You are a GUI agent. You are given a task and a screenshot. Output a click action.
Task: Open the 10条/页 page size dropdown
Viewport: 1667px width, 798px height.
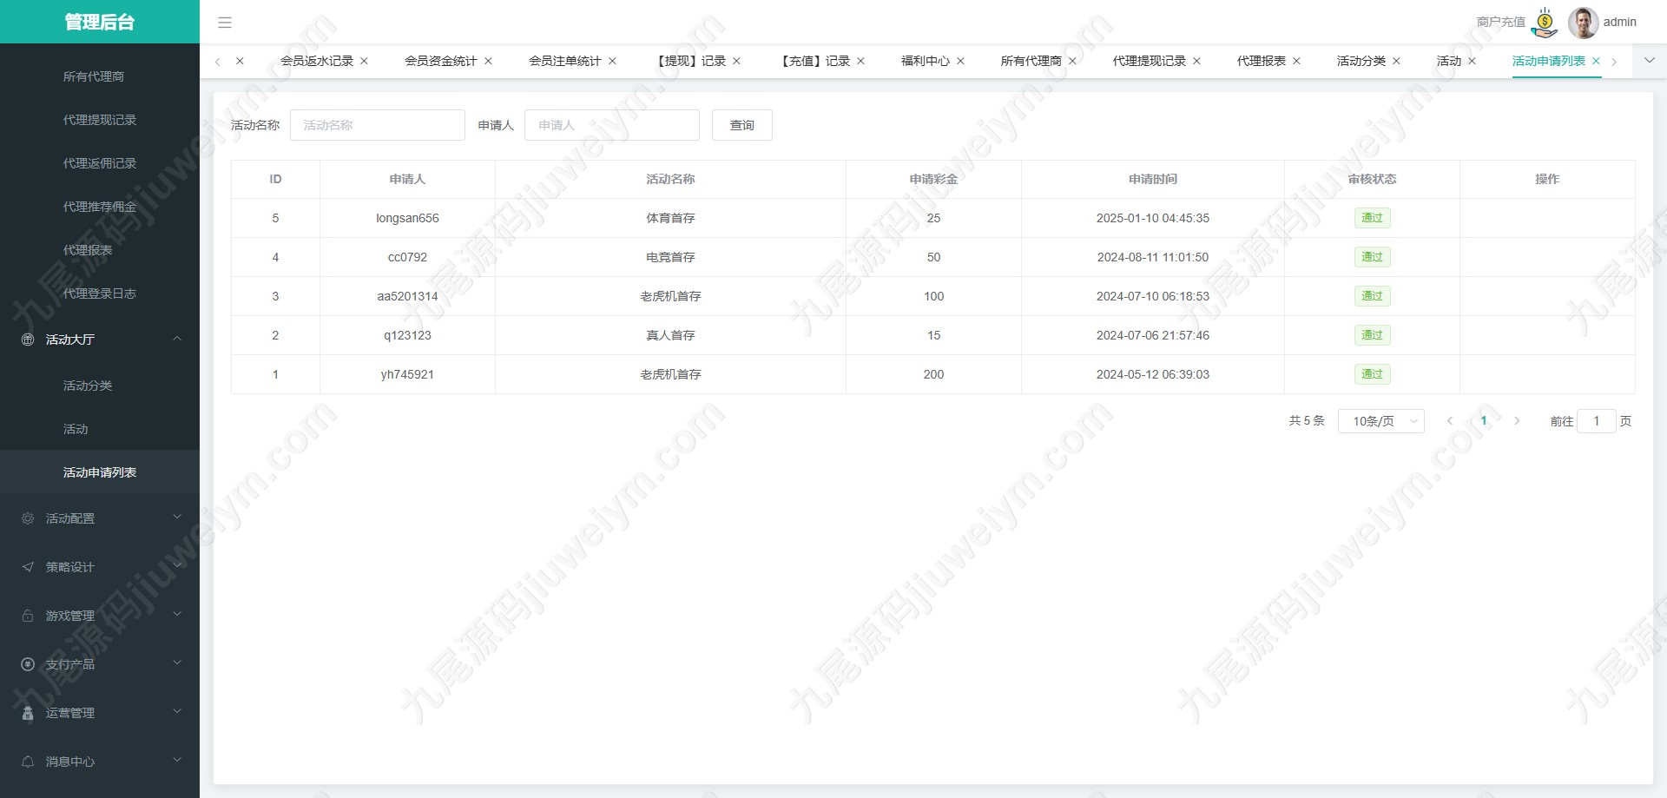point(1381,421)
